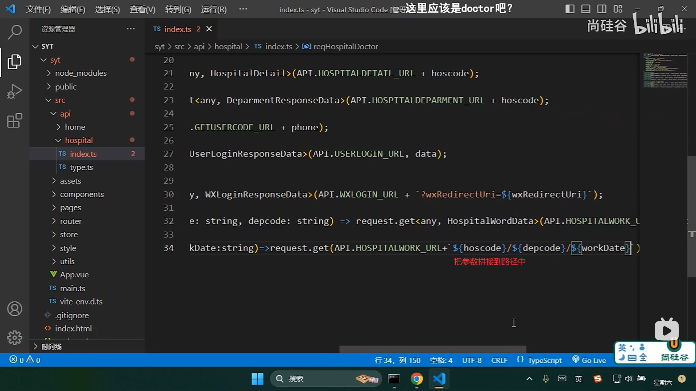Viewport: 696px width, 391px height.
Task: Open the Search view in activity bar
Action: pyautogui.click(x=14, y=32)
